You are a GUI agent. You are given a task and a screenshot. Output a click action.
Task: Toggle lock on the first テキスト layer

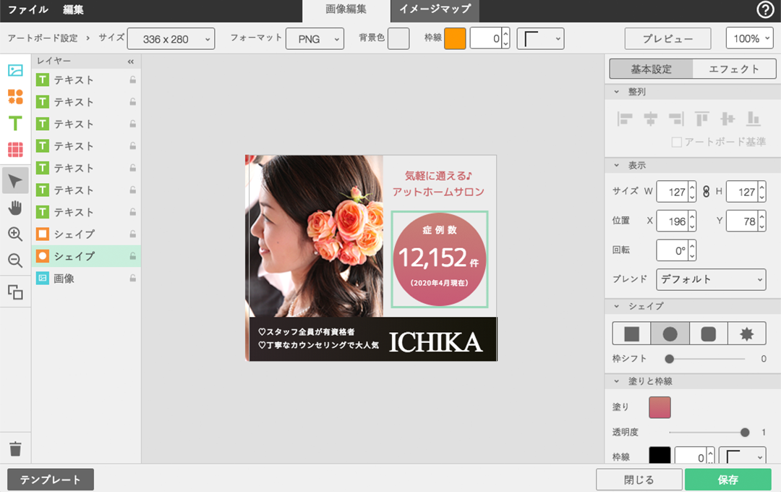[x=133, y=80]
